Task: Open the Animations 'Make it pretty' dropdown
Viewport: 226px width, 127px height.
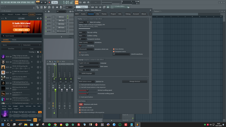Action: click(x=86, y=42)
